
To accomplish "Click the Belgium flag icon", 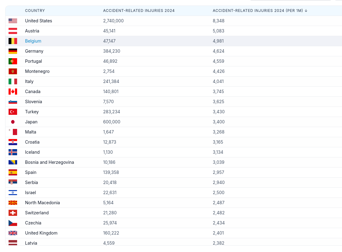I will pos(13,41).
